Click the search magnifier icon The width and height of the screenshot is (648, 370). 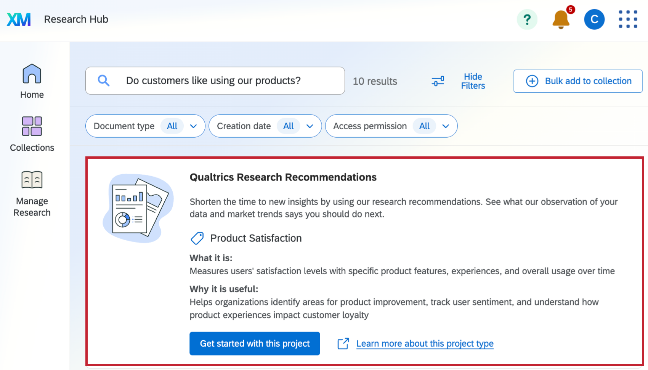tap(103, 80)
